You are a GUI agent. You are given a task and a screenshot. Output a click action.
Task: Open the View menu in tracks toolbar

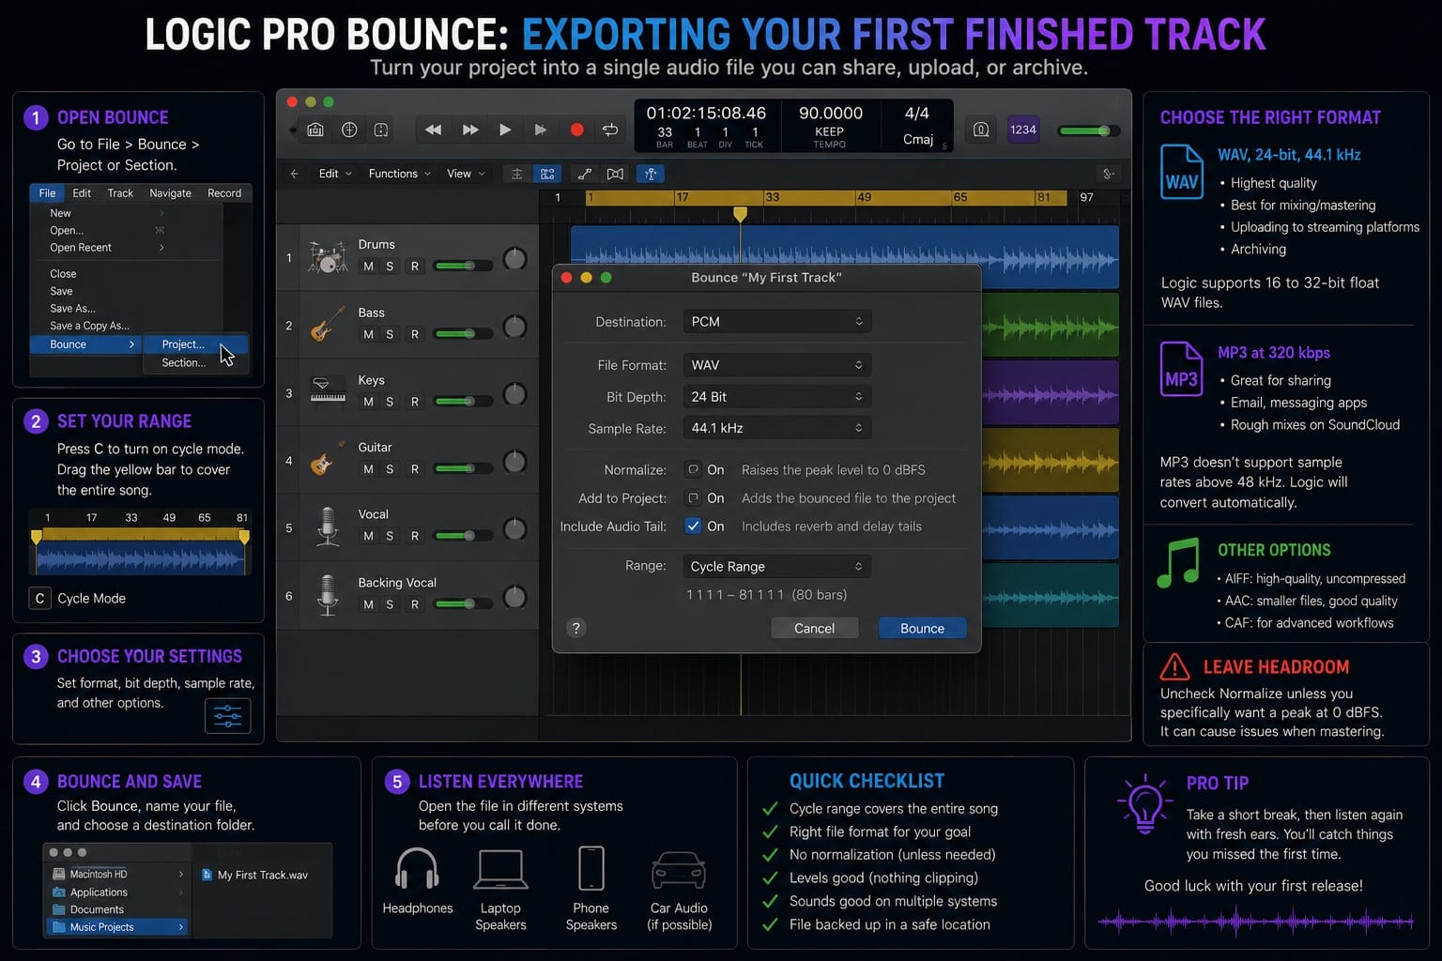pyautogui.click(x=466, y=174)
